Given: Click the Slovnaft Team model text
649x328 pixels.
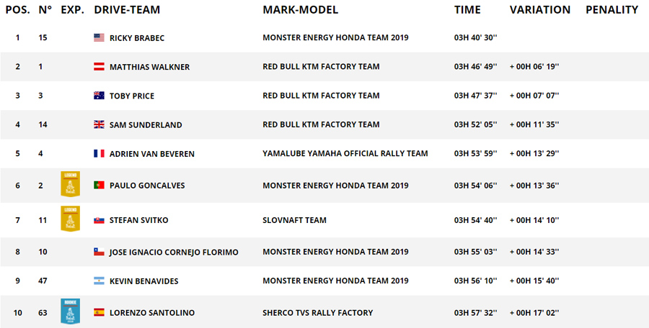Looking at the screenshot, I should point(294,220).
